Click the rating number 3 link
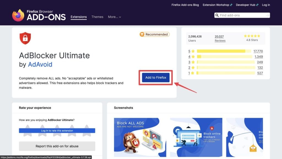Screen dimensions: 282x159 [189, 62]
